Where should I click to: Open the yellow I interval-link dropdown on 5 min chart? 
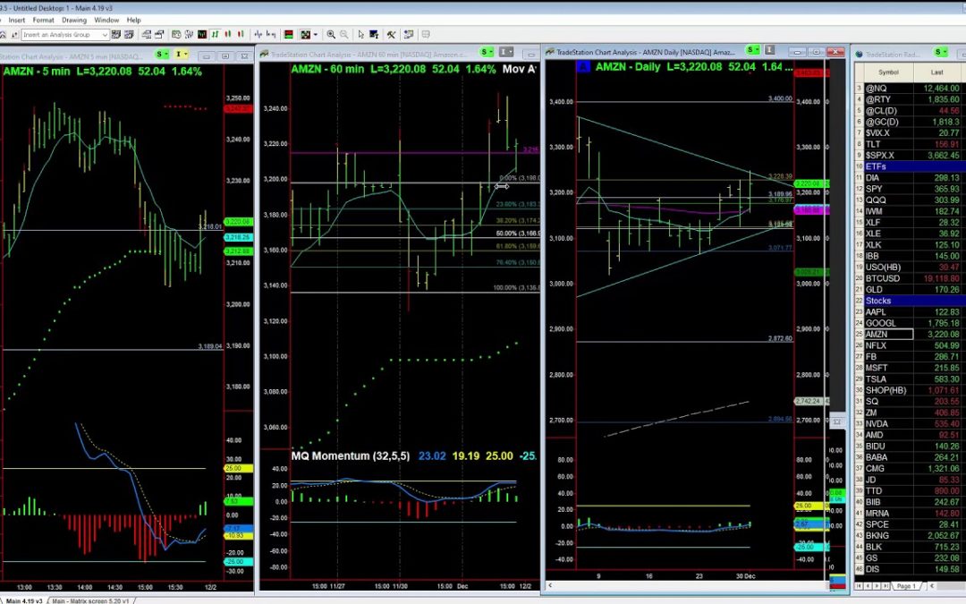click(x=181, y=55)
